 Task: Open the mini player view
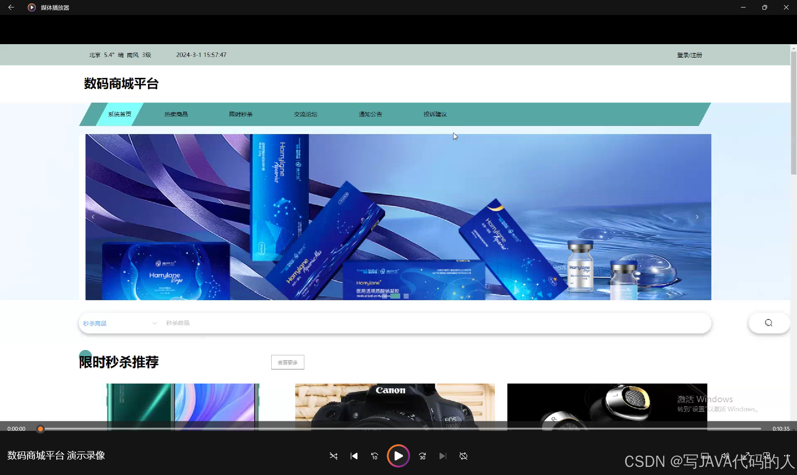766,455
